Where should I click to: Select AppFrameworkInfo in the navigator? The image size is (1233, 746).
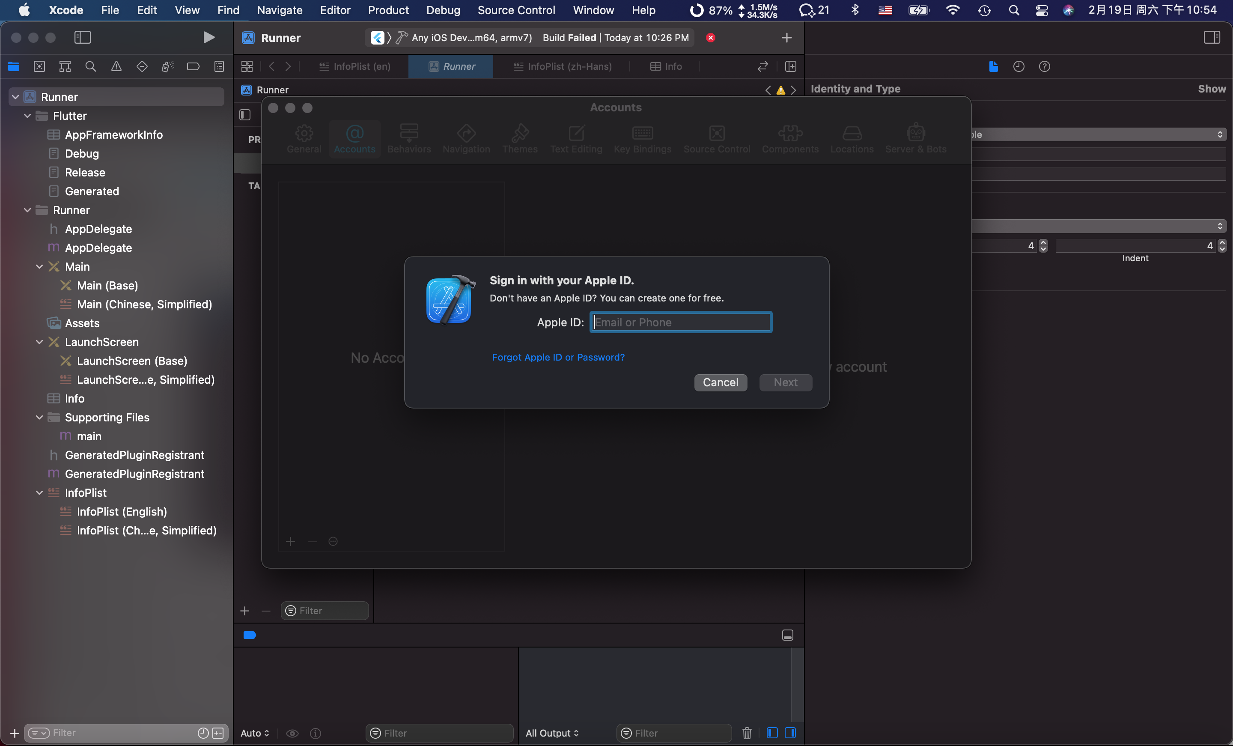point(113,134)
